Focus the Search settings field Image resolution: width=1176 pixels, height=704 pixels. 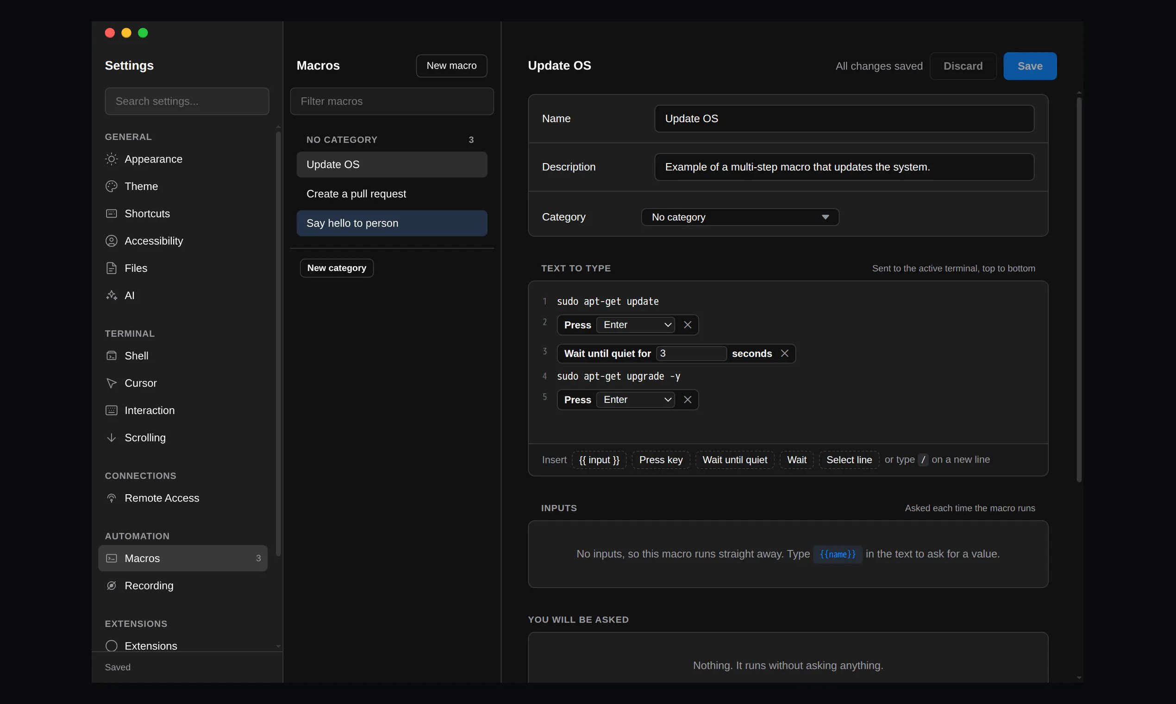(x=187, y=101)
